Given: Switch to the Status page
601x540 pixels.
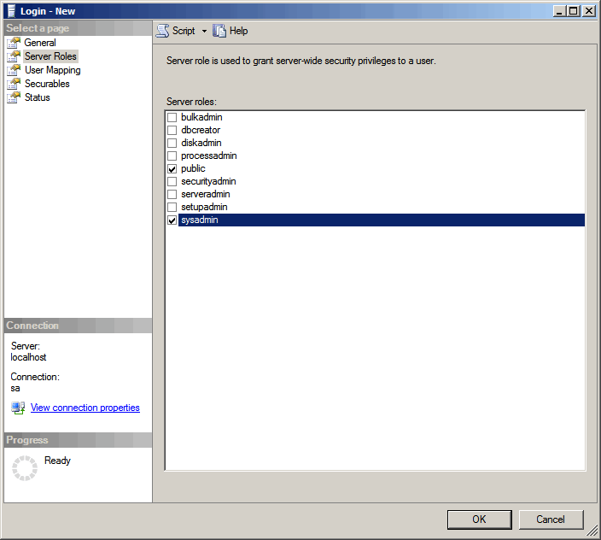Looking at the screenshot, I should (x=38, y=97).
